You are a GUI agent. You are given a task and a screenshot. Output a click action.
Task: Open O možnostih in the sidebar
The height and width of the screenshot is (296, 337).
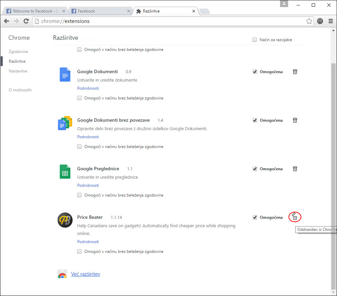tap(20, 90)
